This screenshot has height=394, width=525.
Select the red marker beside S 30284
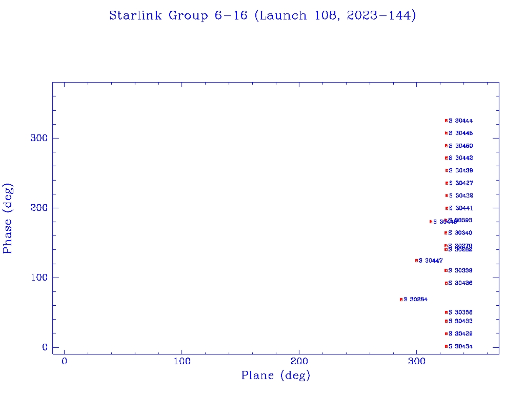point(401,300)
